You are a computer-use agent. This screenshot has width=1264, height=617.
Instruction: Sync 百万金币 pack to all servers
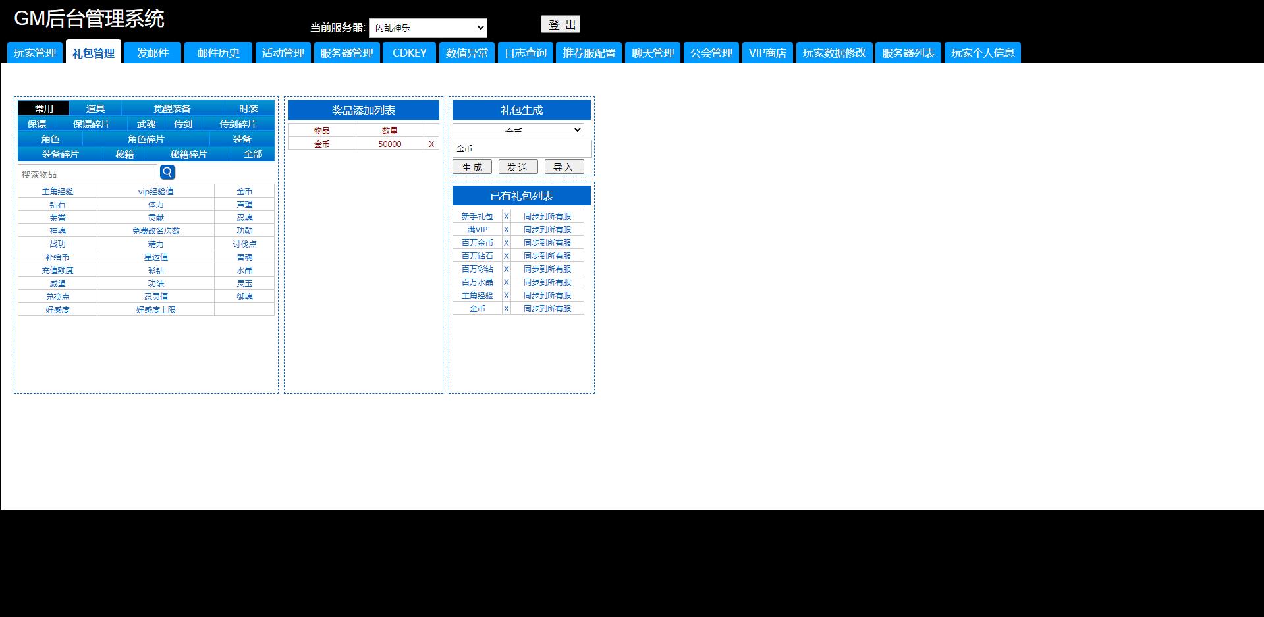pyautogui.click(x=547, y=243)
